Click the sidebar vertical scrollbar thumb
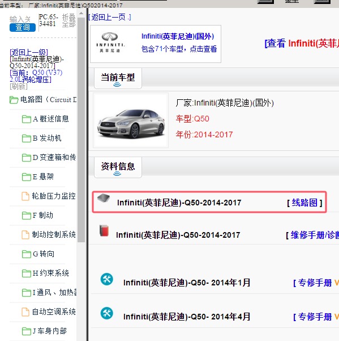The height and width of the screenshot is (341, 339). coord(81,130)
